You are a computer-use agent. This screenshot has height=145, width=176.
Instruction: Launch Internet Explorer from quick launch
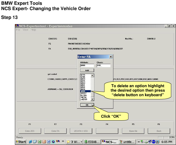pos(30,142)
